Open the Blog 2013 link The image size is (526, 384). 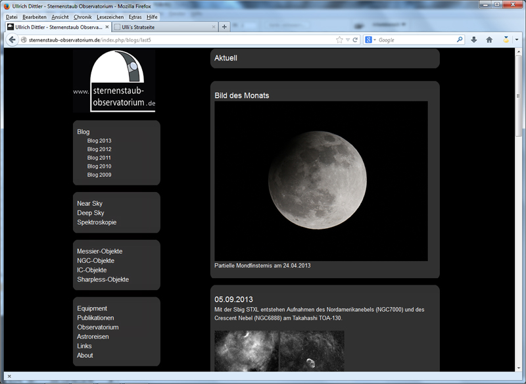pyautogui.click(x=99, y=141)
